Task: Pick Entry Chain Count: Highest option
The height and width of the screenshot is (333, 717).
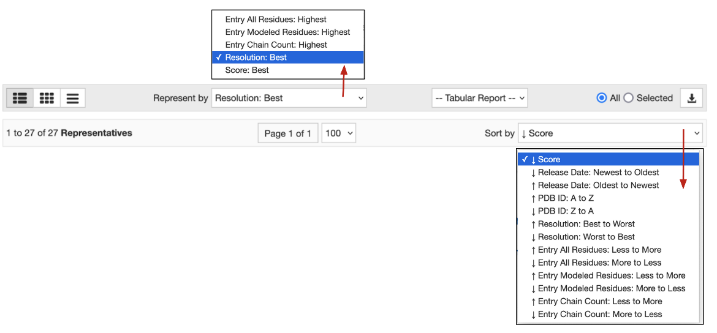Action: [x=276, y=45]
